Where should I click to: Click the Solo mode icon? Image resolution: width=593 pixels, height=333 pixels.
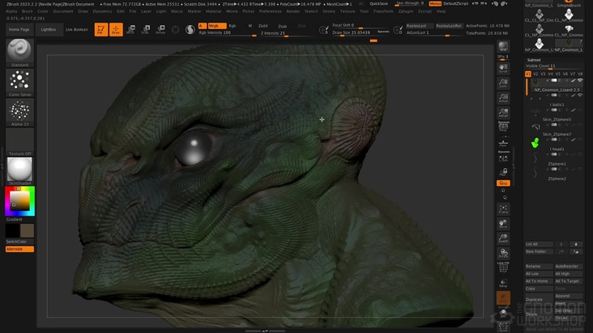[503, 313]
